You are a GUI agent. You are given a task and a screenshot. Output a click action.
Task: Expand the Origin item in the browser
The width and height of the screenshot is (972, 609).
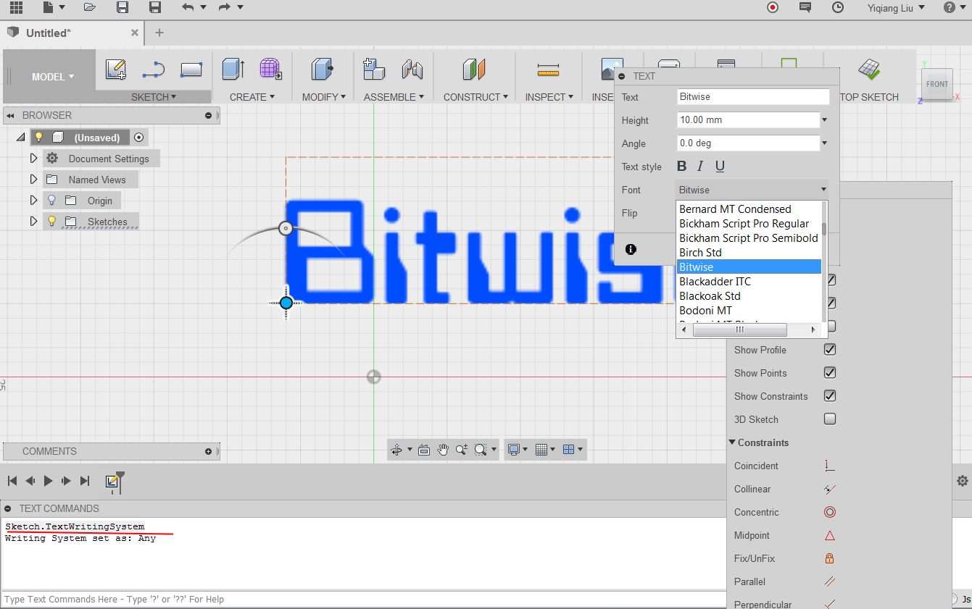pos(33,200)
